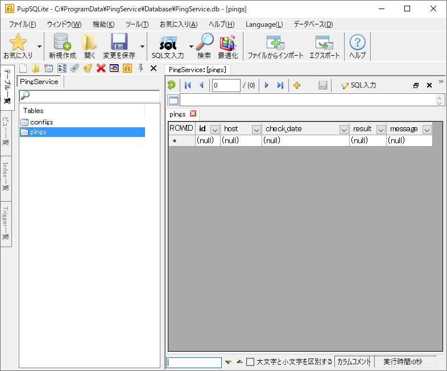The image size is (447, 371).
Task: Go to the last record arrow
Action: click(x=280, y=85)
